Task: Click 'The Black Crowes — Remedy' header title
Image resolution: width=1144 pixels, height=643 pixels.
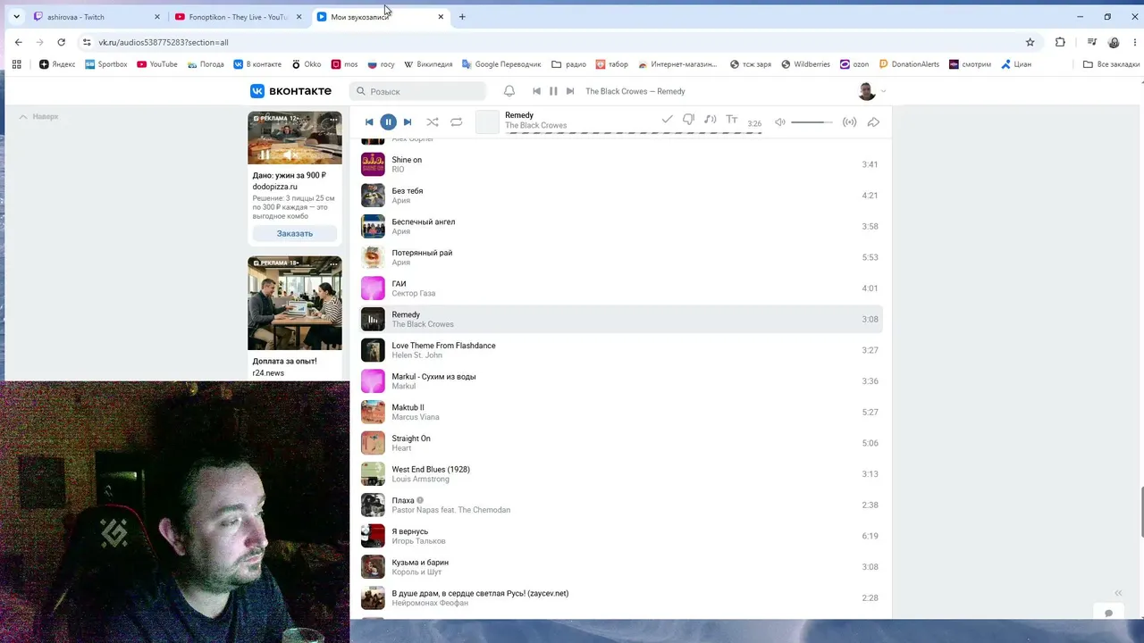Action: tap(635, 91)
